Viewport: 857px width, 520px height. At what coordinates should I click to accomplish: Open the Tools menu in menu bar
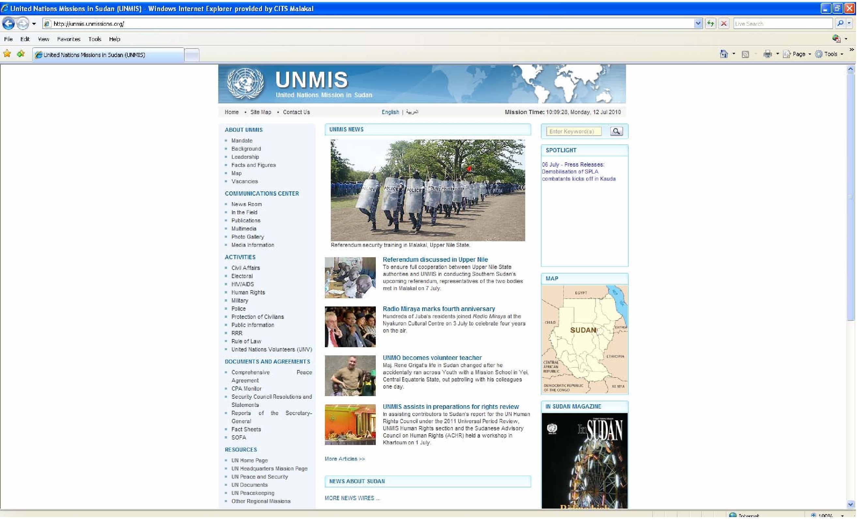(95, 39)
